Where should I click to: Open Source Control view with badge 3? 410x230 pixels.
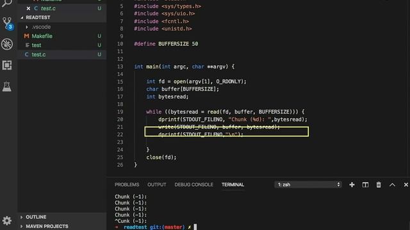click(7, 24)
